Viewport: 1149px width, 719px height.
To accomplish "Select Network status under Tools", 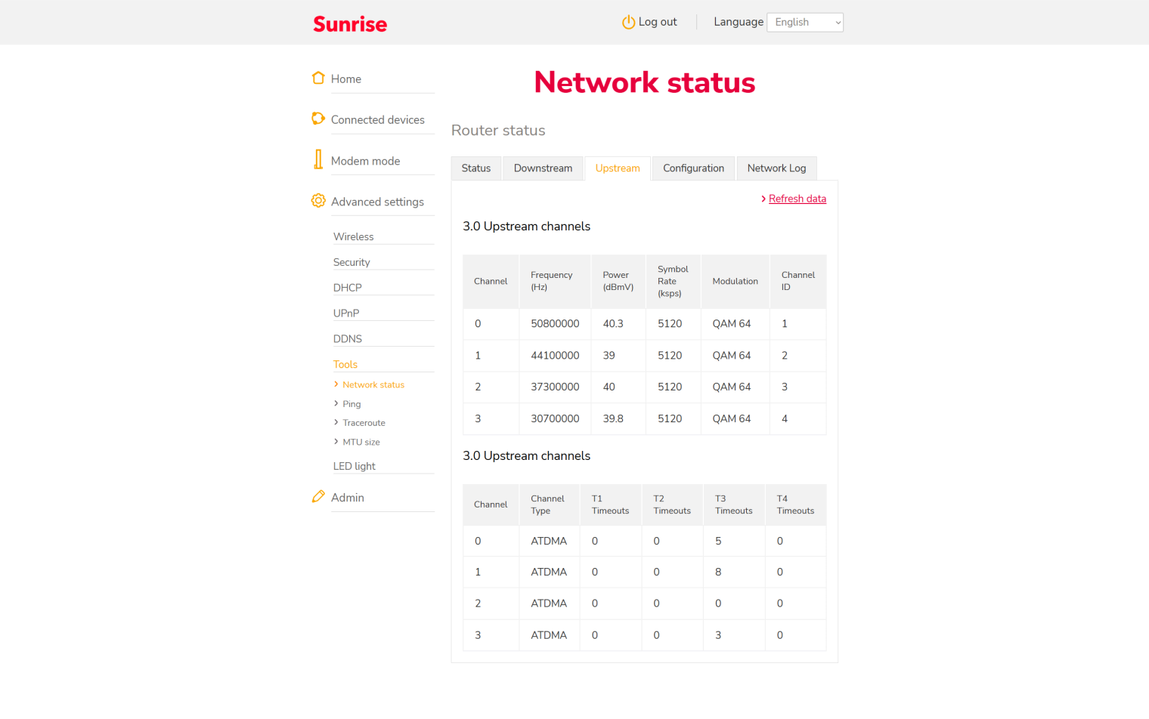I will coord(373,384).
